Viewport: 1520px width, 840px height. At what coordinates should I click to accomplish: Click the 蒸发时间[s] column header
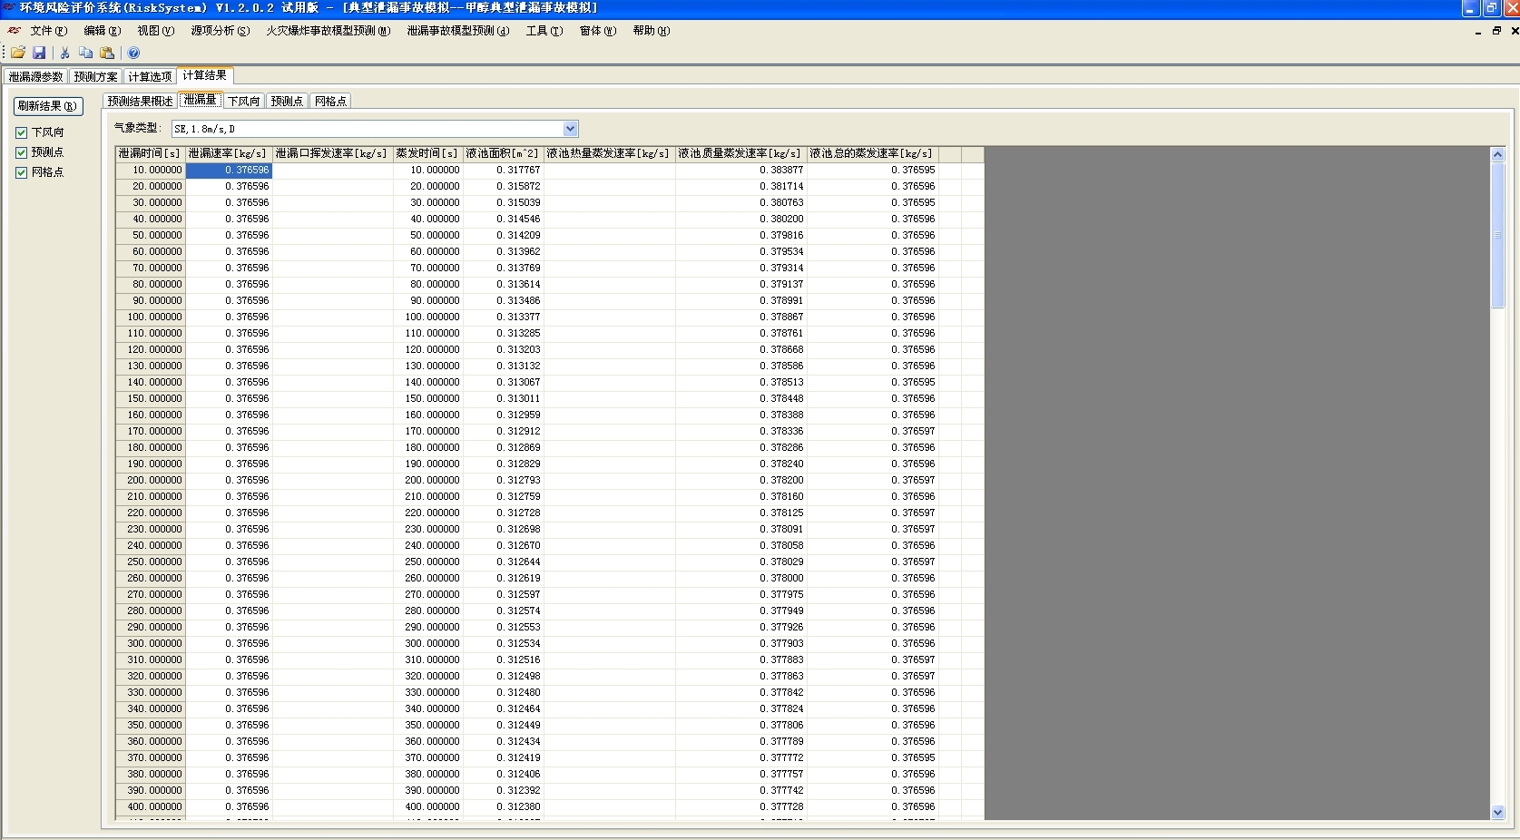click(x=428, y=154)
